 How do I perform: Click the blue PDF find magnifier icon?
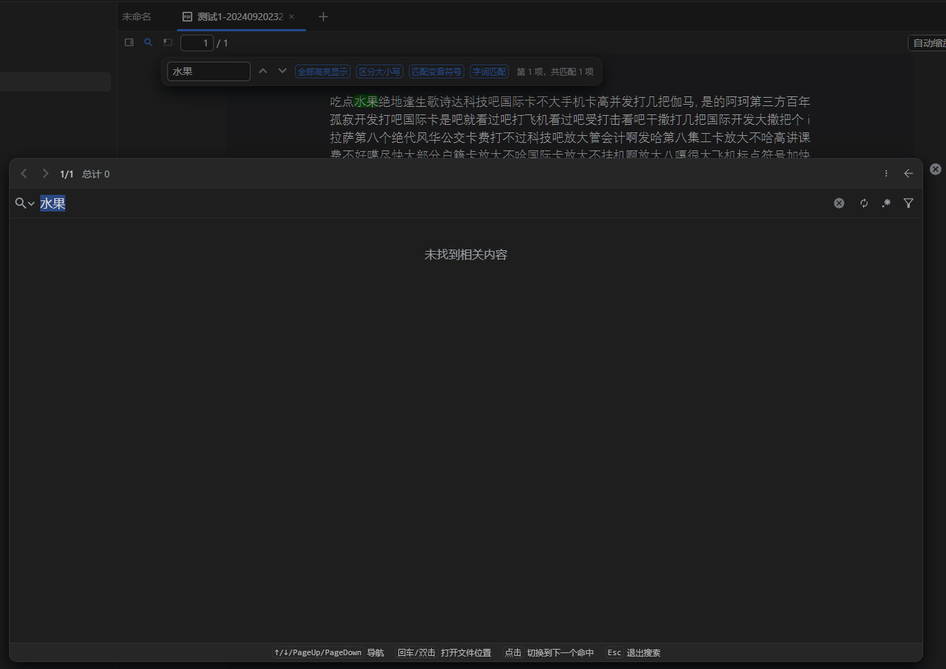click(148, 42)
